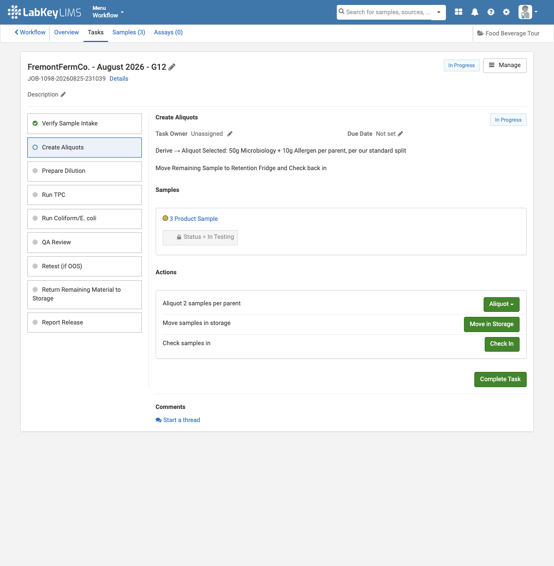
Task: Open the 3 Product Sample link
Action: [194, 219]
